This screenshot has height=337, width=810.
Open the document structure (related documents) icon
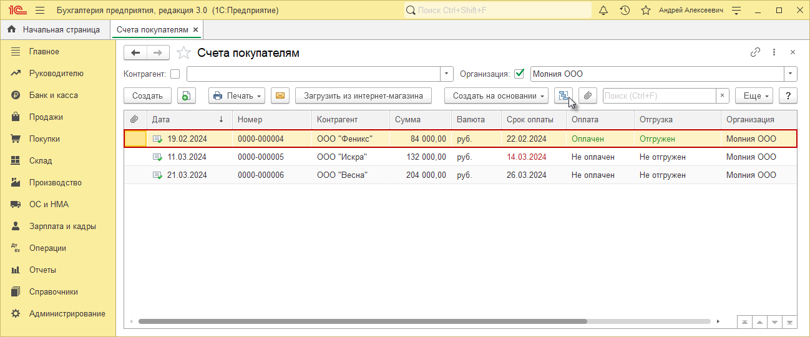[564, 95]
